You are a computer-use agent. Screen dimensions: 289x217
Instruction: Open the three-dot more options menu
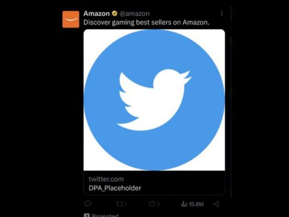(x=222, y=14)
